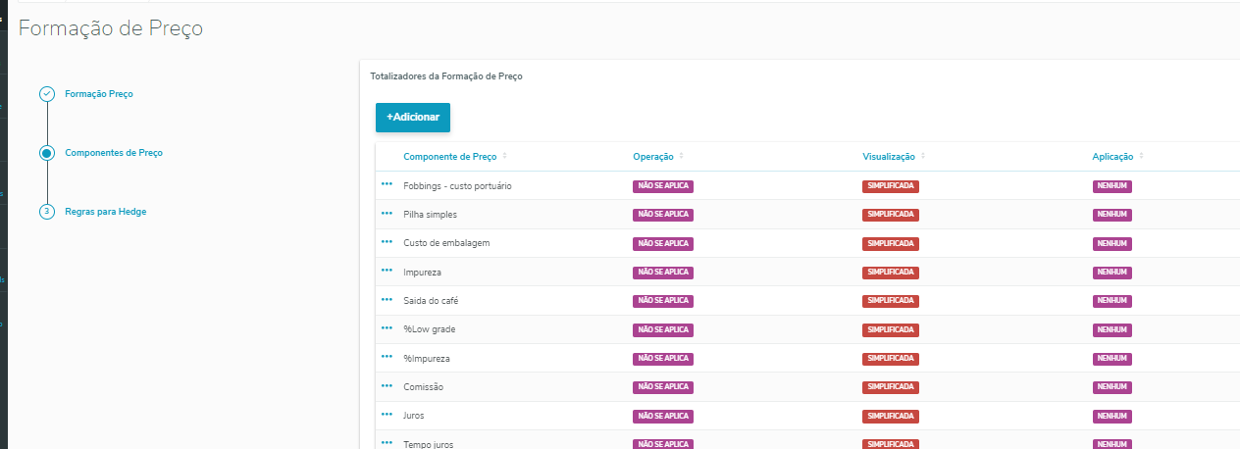Select the Pilha simples row text

coord(430,214)
